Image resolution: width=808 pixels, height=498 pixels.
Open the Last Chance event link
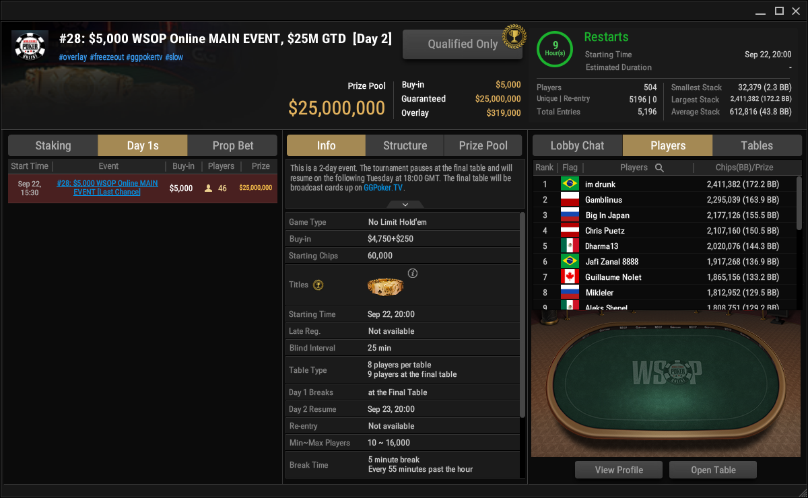pos(108,188)
